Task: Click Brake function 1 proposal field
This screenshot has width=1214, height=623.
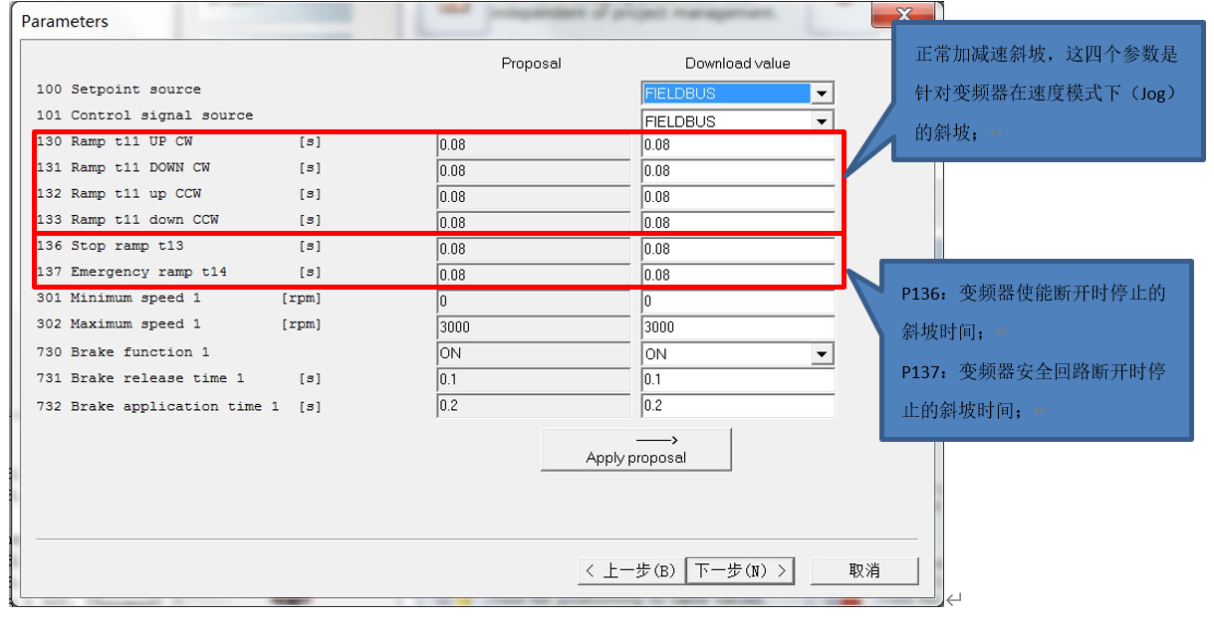Action: click(533, 353)
